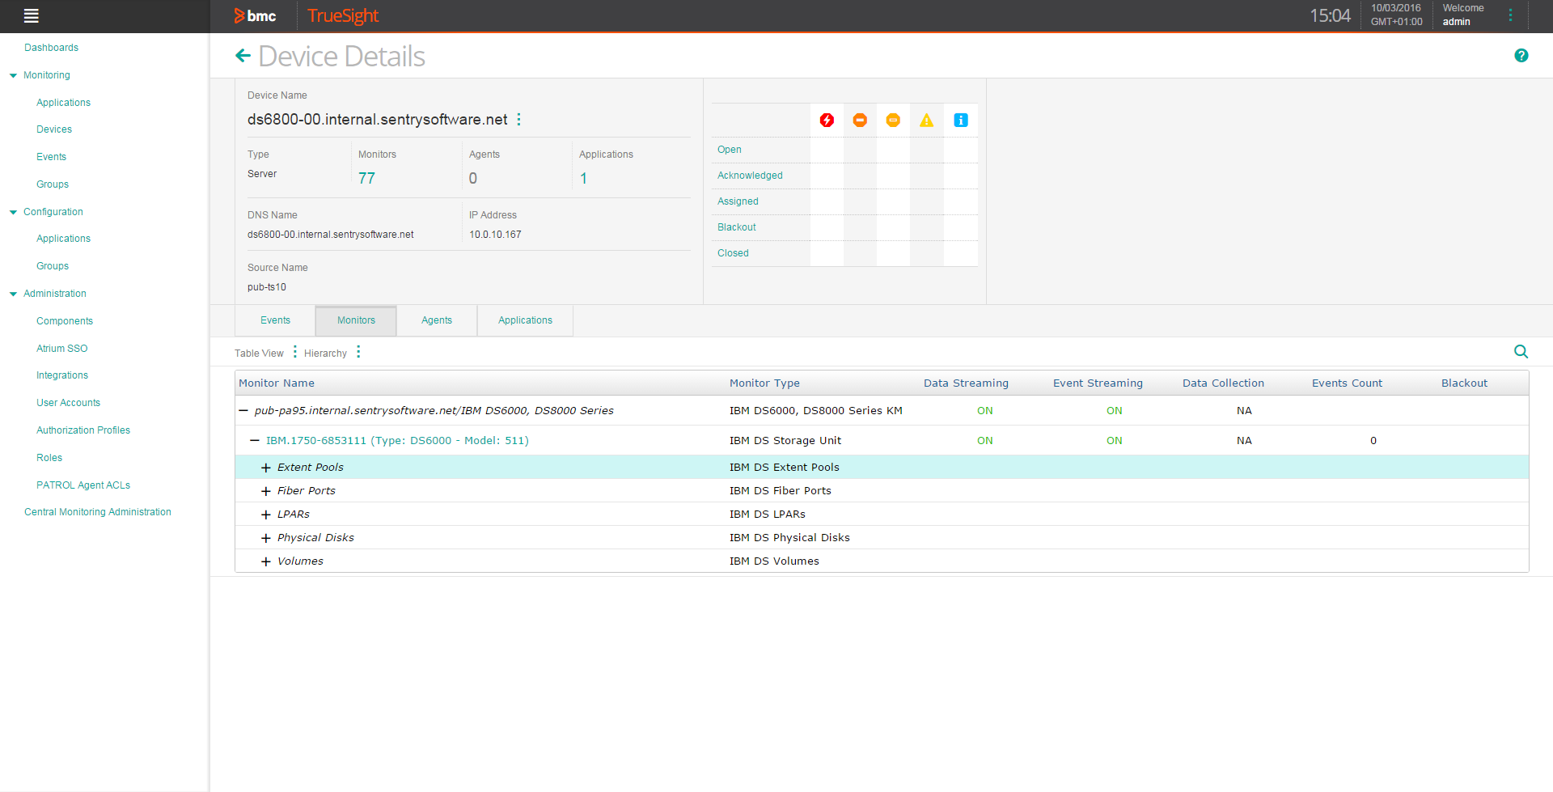The height and width of the screenshot is (792, 1553).
Task: Click the bmc TrueSight logo
Action: point(307,15)
